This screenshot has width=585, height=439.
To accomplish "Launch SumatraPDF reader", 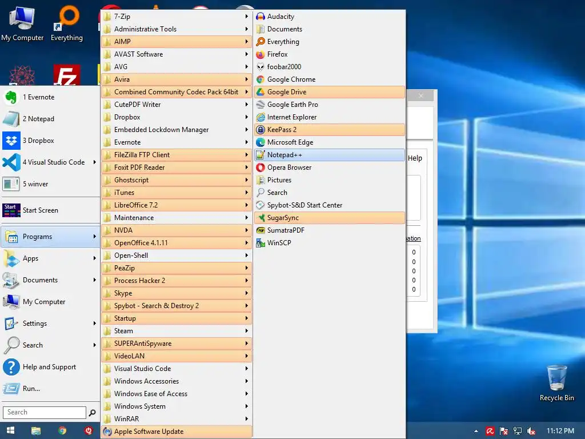I will click(x=330, y=230).
